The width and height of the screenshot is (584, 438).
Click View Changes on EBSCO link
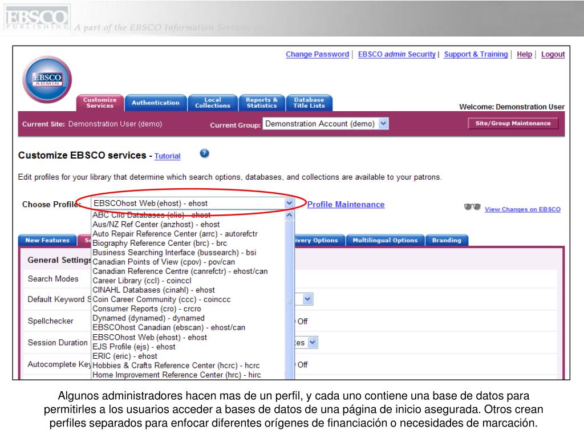point(522,209)
